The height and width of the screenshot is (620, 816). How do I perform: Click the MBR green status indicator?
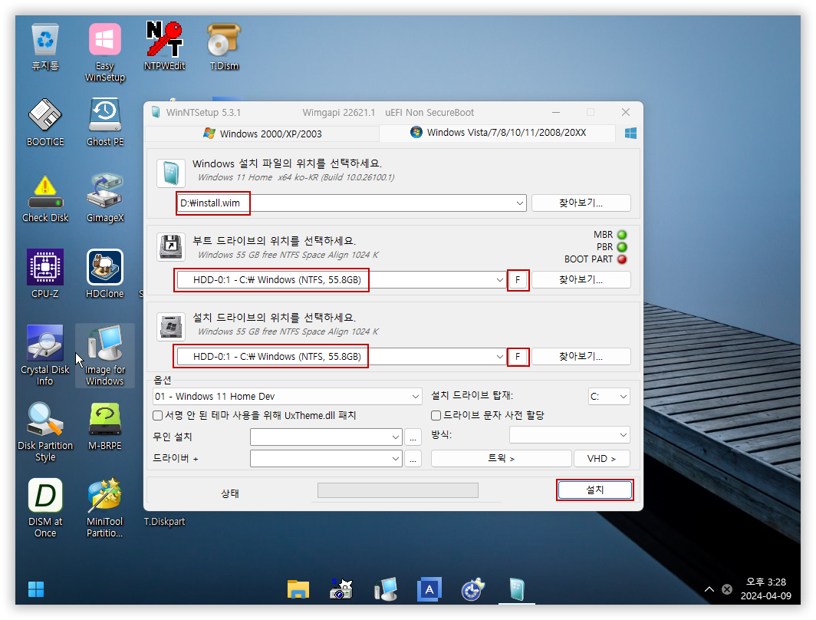tap(622, 235)
